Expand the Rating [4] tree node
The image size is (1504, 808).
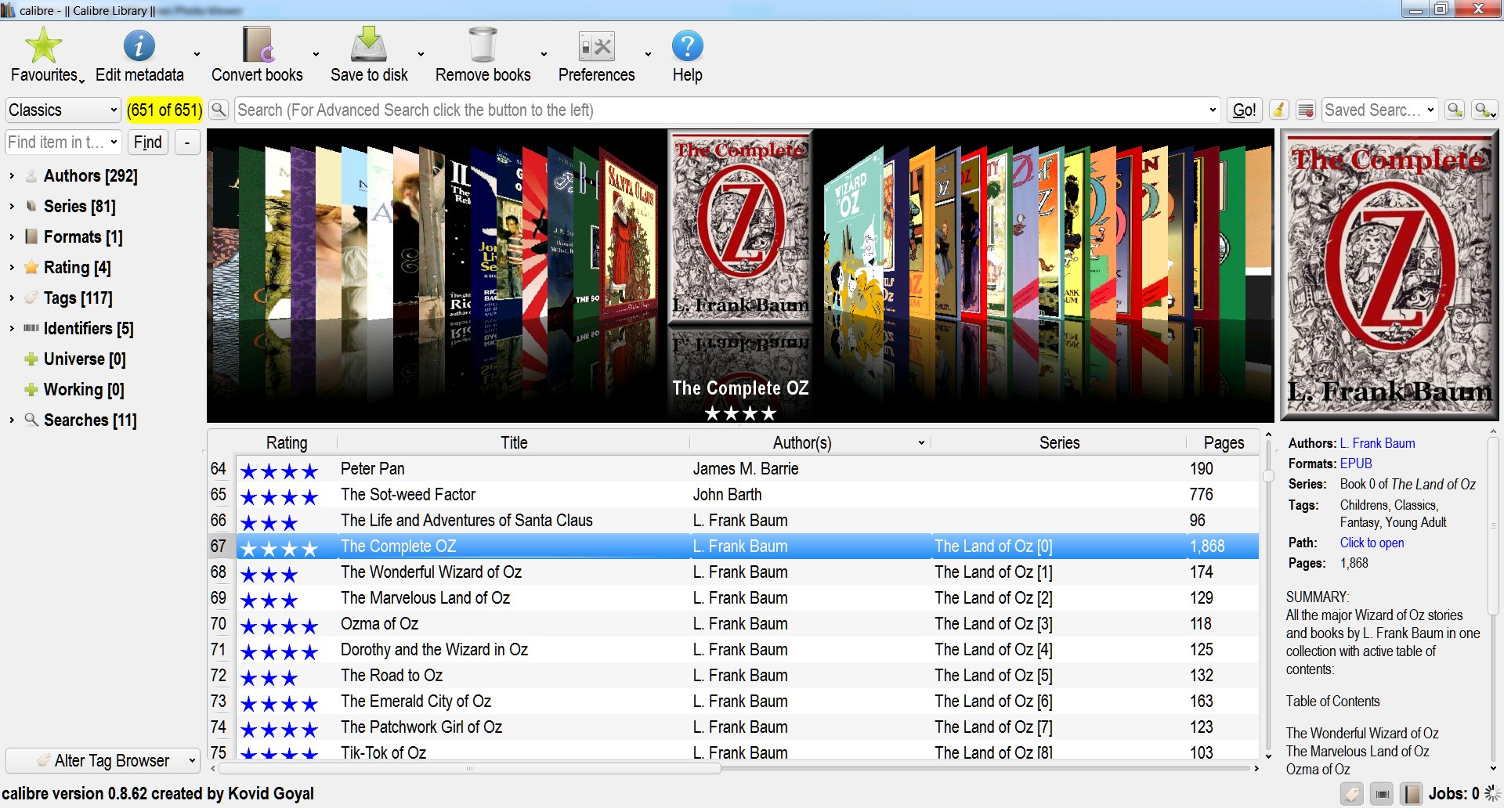point(12,267)
